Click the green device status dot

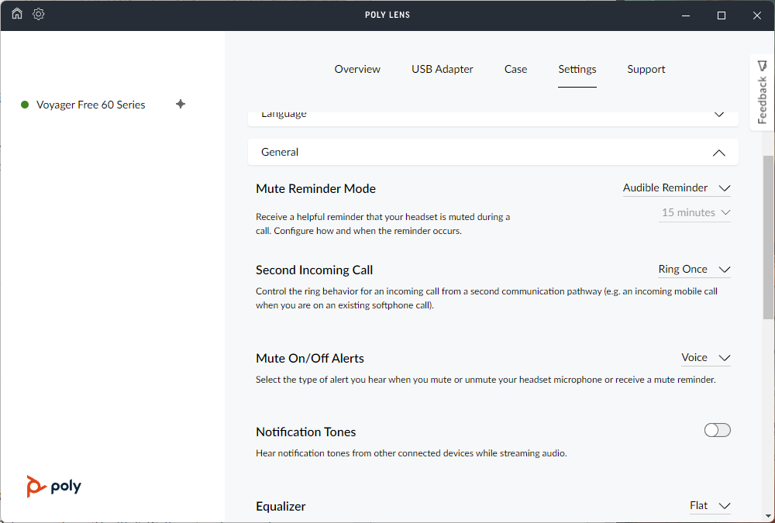pyautogui.click(x=25, y=105)
